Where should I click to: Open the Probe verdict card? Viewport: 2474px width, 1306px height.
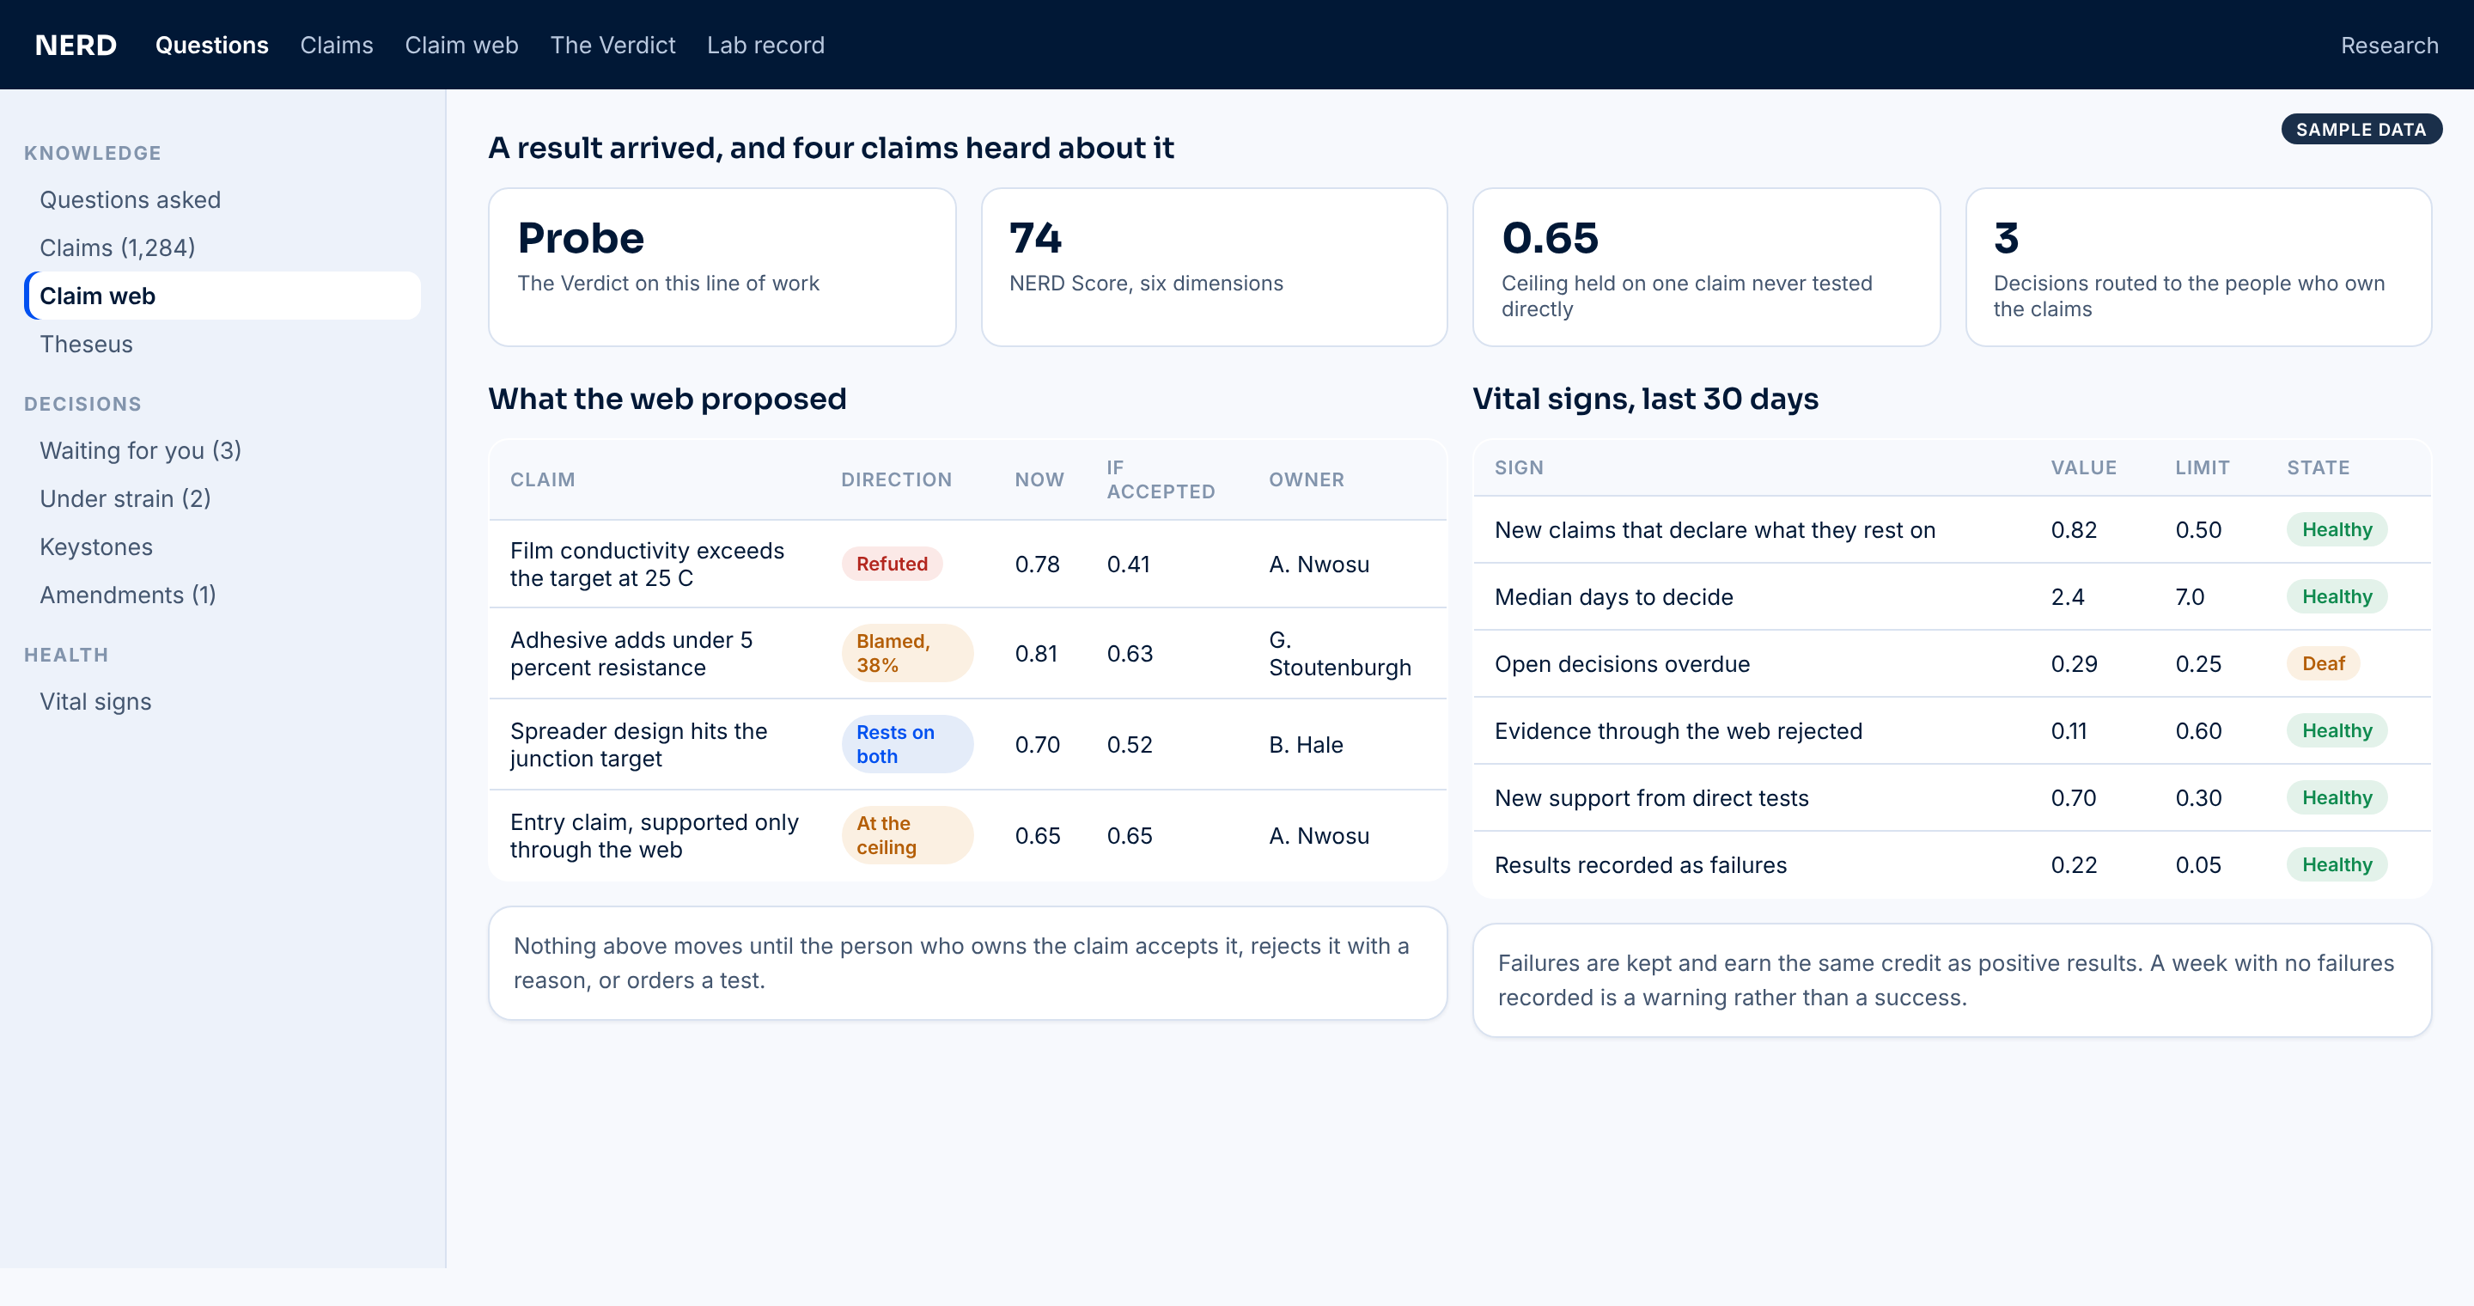coord(722,267)
